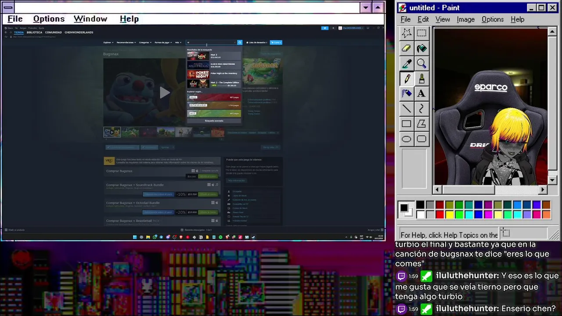
Task: Choose the Curve tool in Paint
Action: click(421, 109)
